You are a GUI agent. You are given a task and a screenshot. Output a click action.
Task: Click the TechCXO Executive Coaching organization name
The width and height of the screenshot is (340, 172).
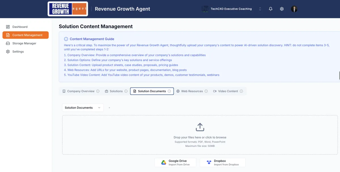tap(231, 9)
